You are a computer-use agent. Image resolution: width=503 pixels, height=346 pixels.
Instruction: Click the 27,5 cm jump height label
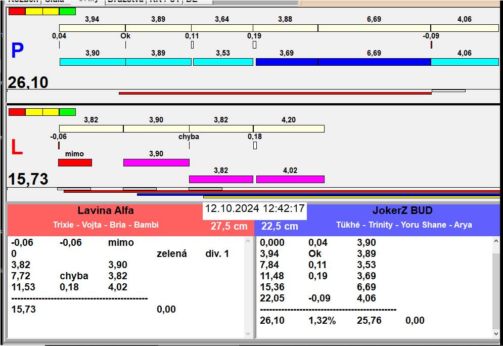tap(229, 226)
